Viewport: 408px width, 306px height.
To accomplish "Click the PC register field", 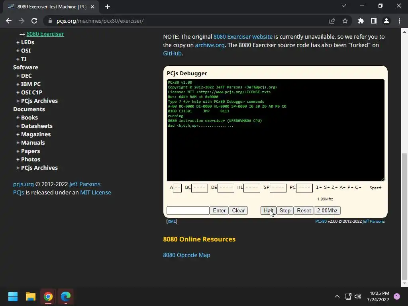I will (x=304, y=188).
